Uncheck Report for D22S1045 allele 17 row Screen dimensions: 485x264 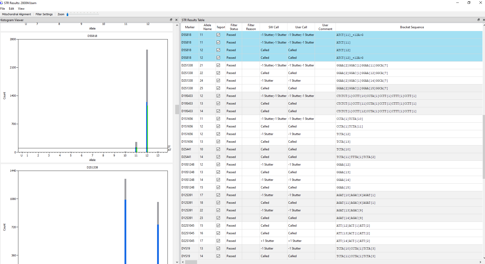218,241
